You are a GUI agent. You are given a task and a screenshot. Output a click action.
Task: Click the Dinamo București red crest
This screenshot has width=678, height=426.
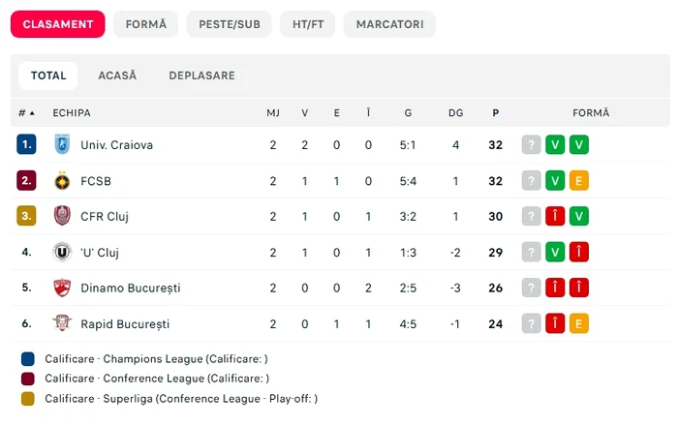(62, 288)
